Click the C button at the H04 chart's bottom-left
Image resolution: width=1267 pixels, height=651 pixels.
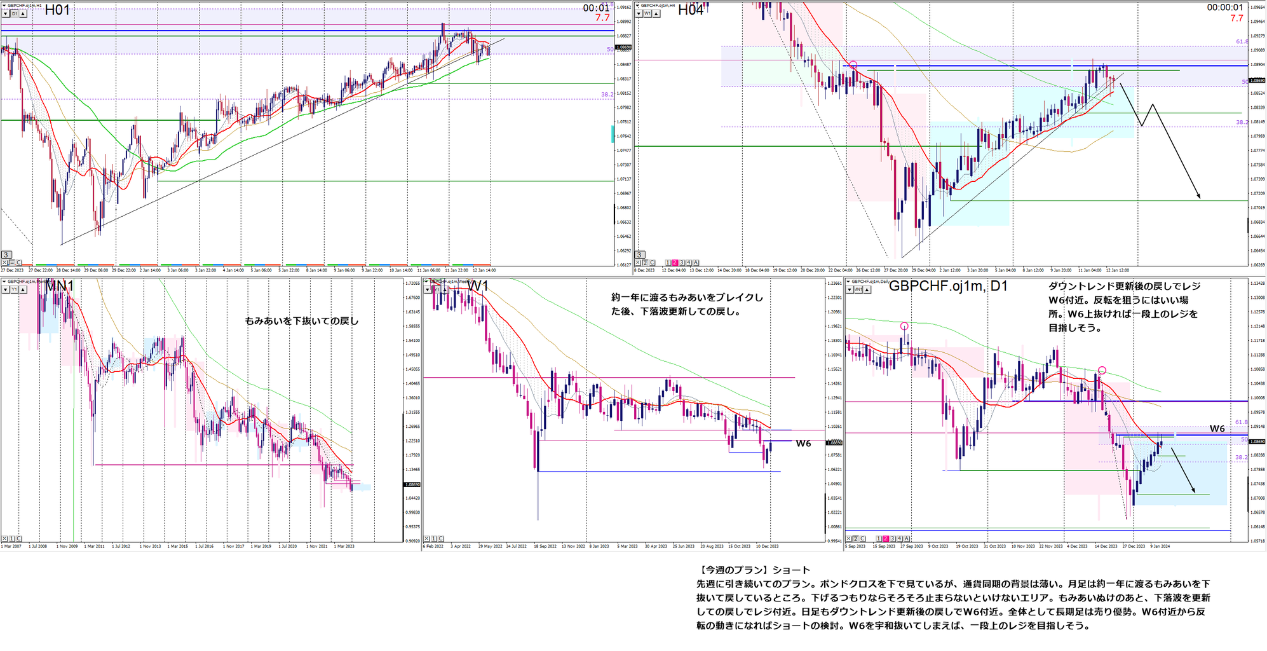click(653, 263)
